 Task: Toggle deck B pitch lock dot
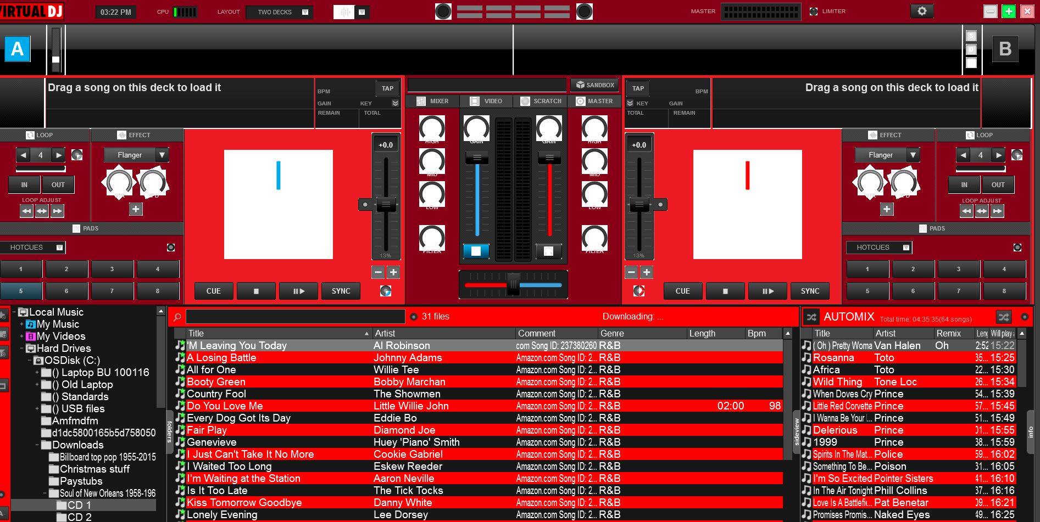(660, 205)
